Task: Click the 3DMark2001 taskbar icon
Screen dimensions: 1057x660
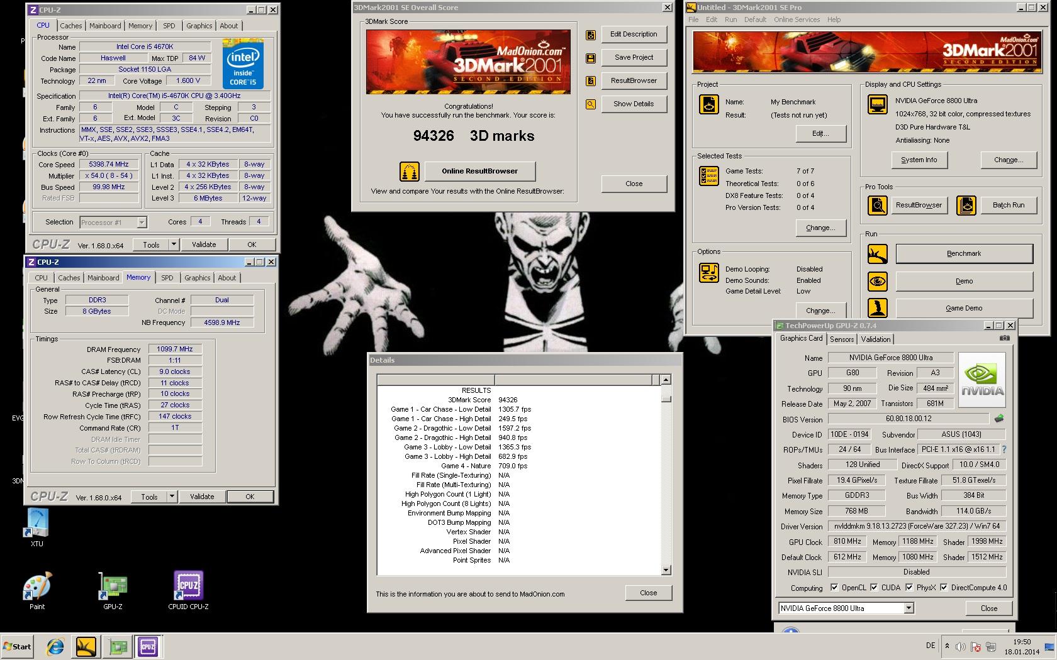Action: (x=86, y=646)
